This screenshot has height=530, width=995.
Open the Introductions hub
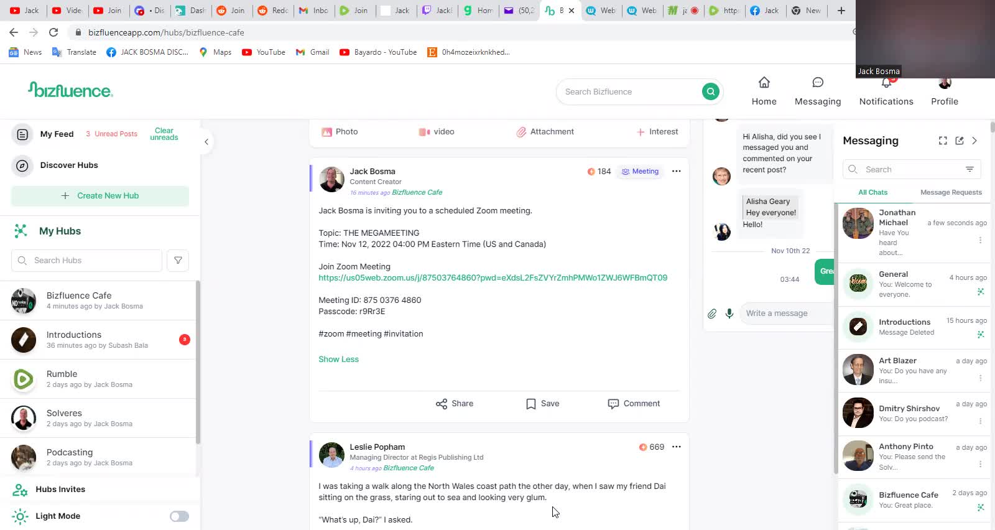(x=98, y=340)
